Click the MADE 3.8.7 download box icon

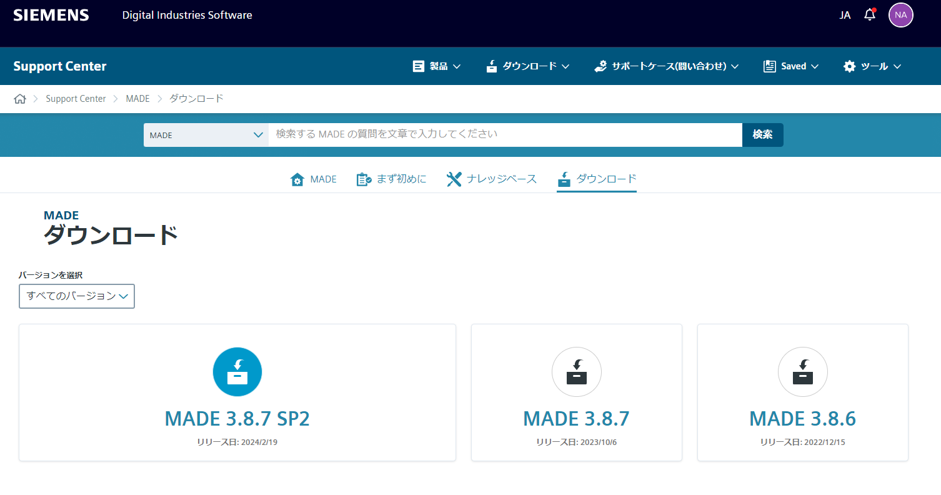click(577, 372)
